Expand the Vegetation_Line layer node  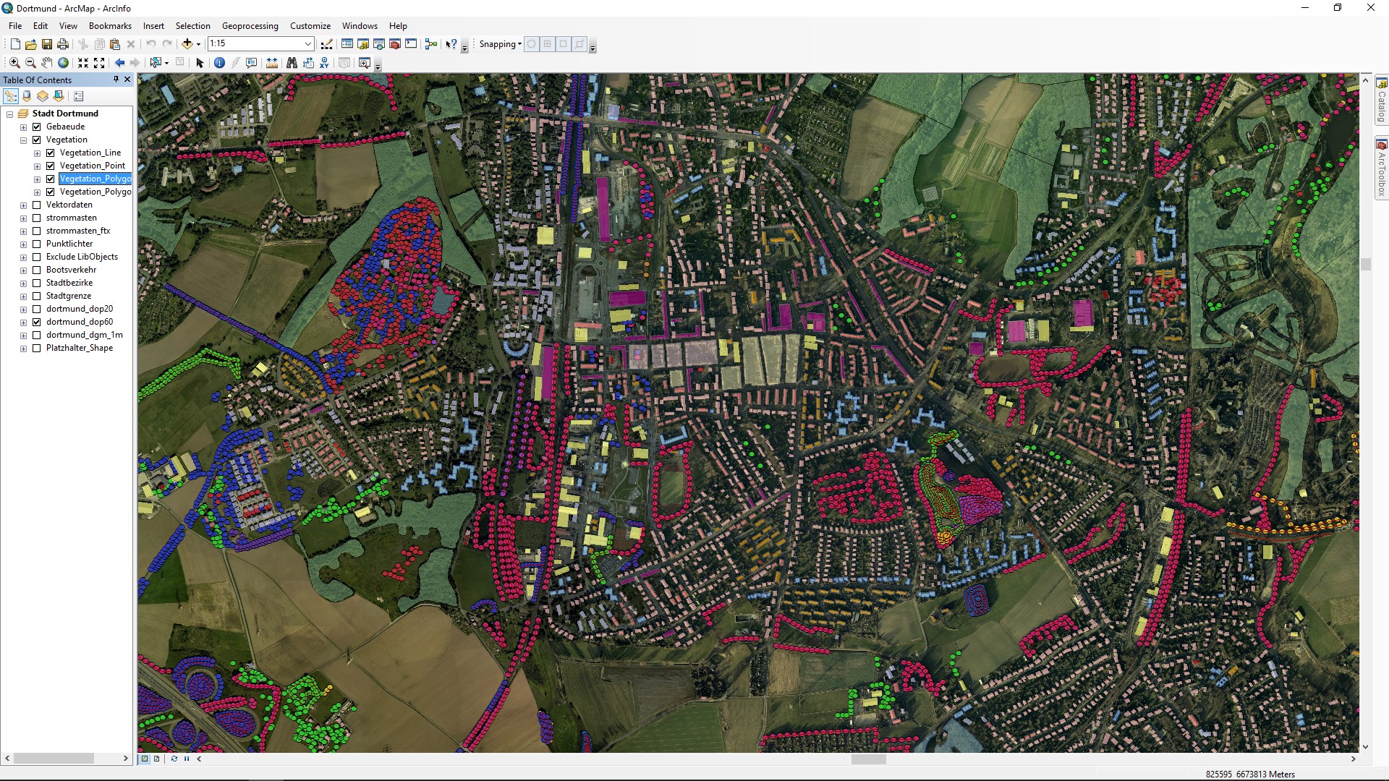click(x=37, y=153)
